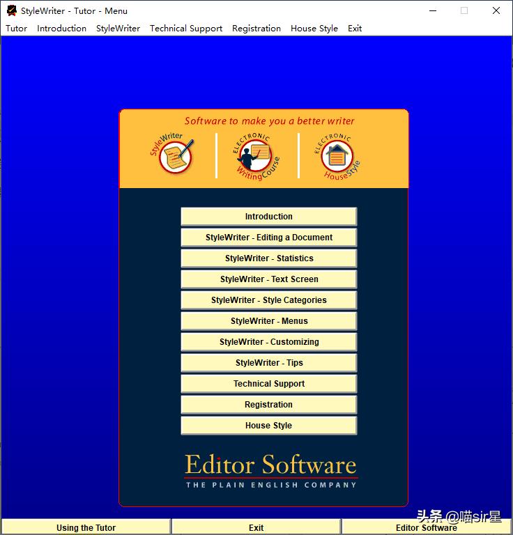The height and width of the screenshot is (535, 513).
Task: Click the Electronic Writing Course logo icon
Action: (x=256, y=156)
